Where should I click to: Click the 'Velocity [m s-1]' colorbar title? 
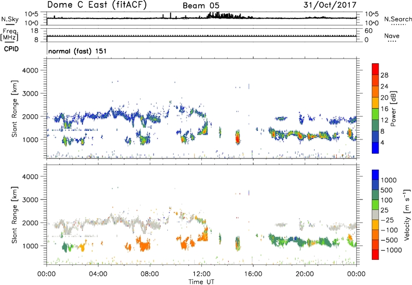[x=407, y=215]
